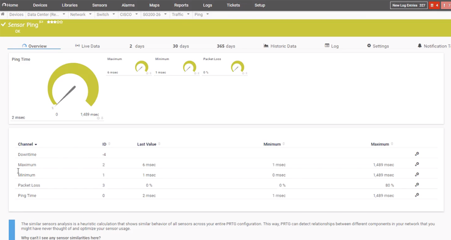Click the gear icon in the Ping Time row
Image resolution: width=451 pixels, height=240 pixels.
pyautogui.click(x=417, y=195)
